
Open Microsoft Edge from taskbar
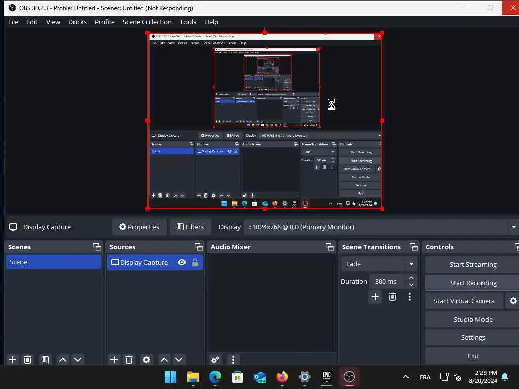(x=215, y=377)
